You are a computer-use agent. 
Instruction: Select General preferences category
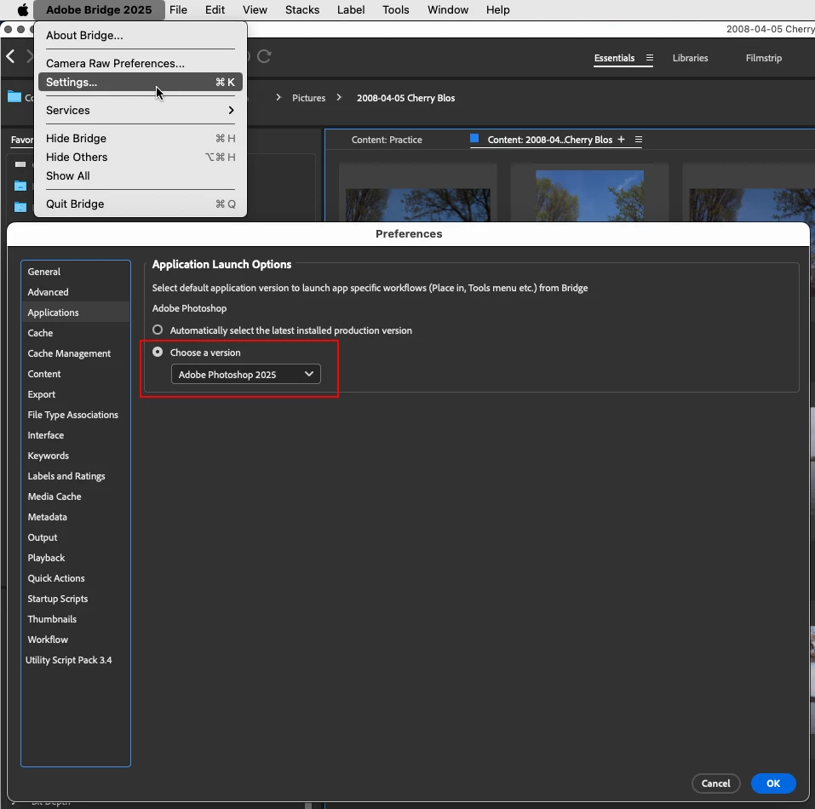click(x=76, y=271)
